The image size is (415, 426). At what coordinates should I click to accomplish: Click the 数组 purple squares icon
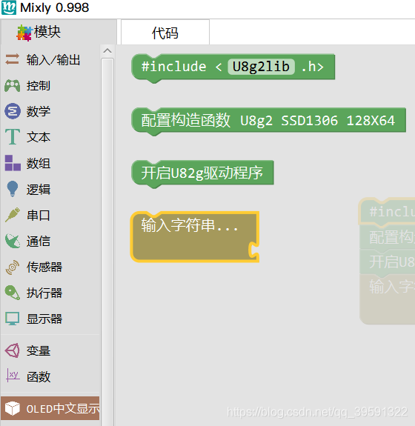click(13, 163)
